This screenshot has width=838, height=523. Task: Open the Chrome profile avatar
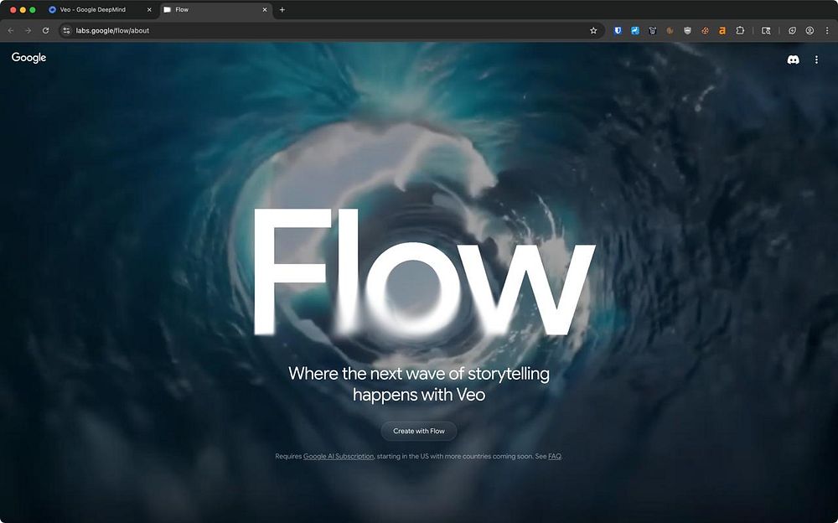[810, 30]
